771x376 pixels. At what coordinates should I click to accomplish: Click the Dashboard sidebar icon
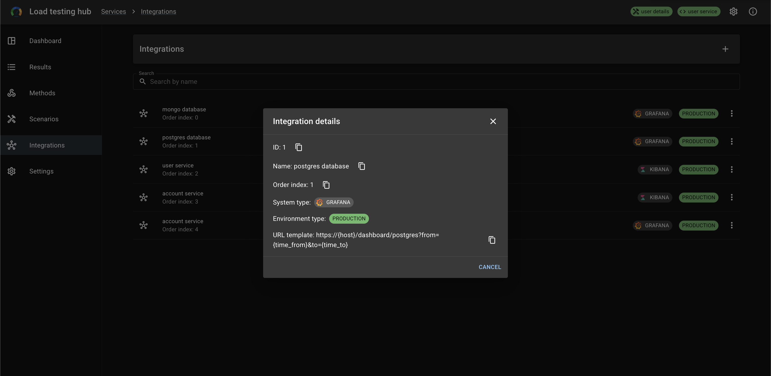pyautogui.click(x=11, y=41)
